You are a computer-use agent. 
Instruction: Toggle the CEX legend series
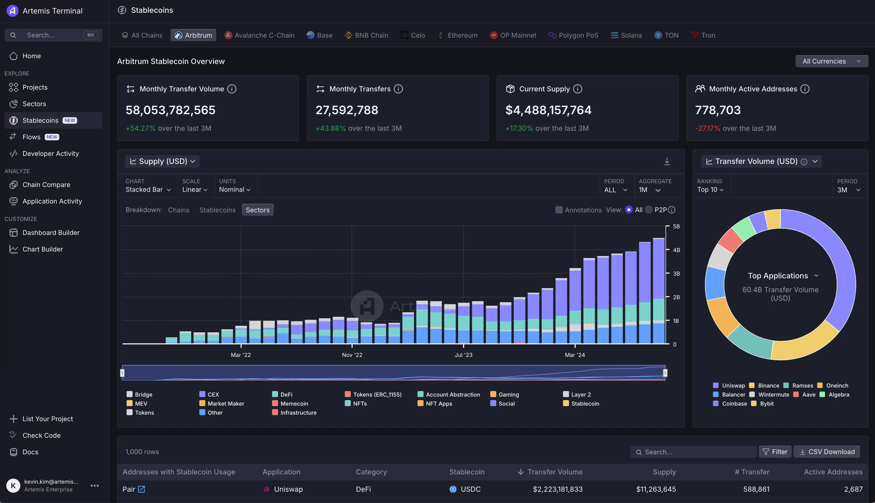coord(209,395)
